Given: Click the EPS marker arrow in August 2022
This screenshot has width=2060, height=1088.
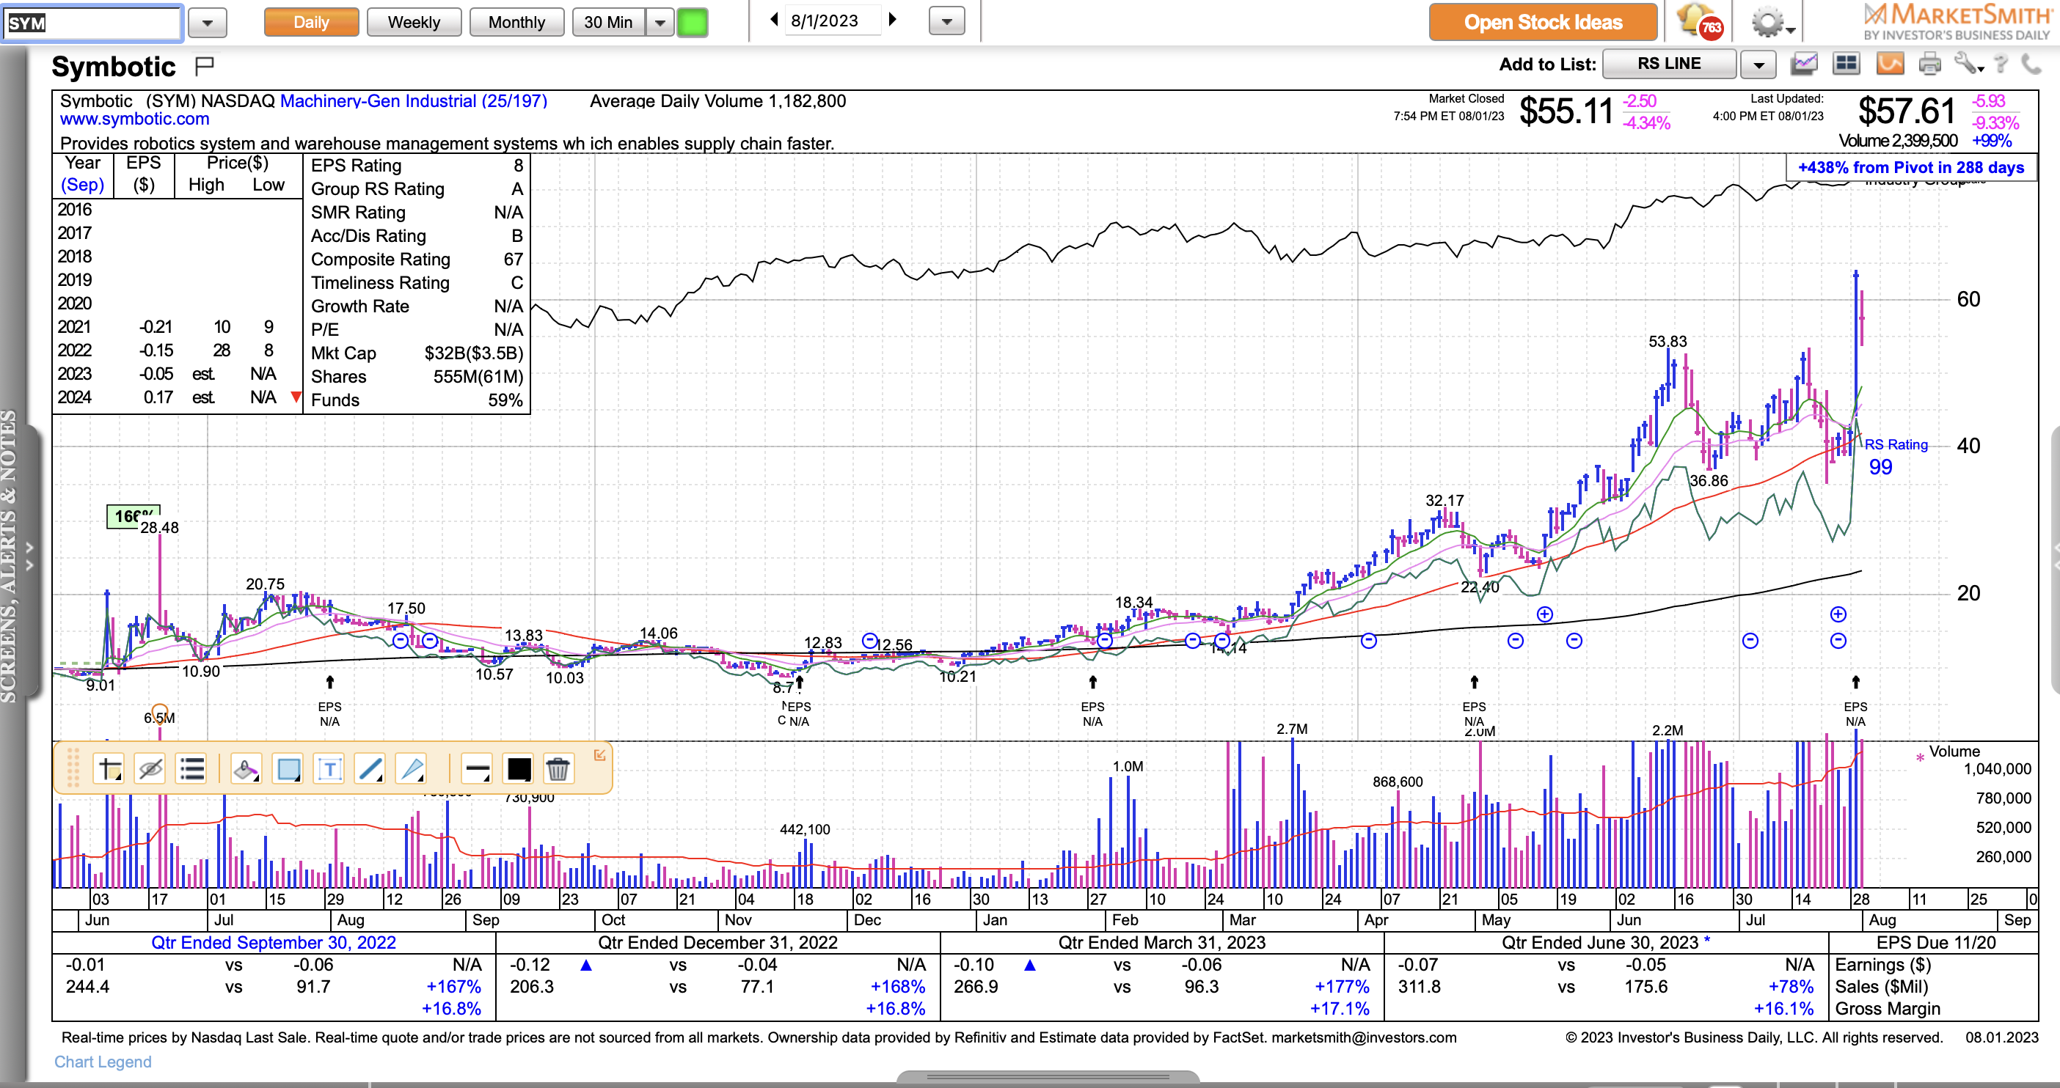Looking at the screenshot, I should point(329,682).
